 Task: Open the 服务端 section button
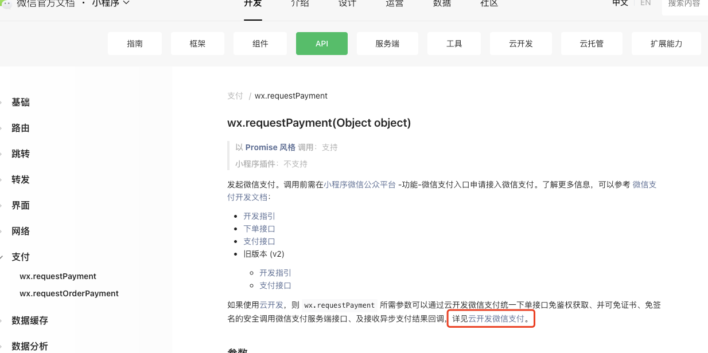pos(387,44)
